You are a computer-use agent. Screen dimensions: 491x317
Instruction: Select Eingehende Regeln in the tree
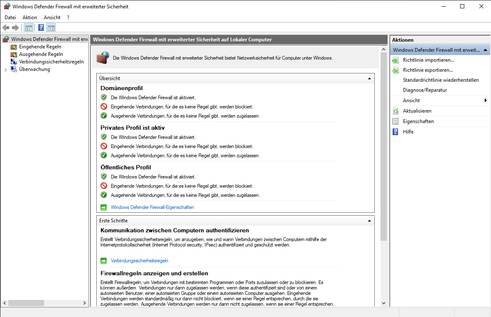pyautogui.click(x=40, y=47)
